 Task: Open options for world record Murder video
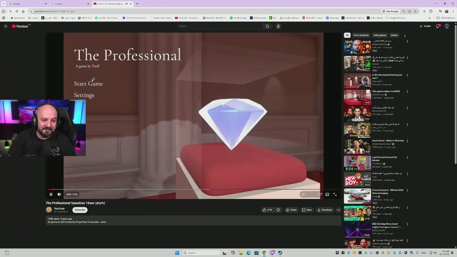click(407, 157)
